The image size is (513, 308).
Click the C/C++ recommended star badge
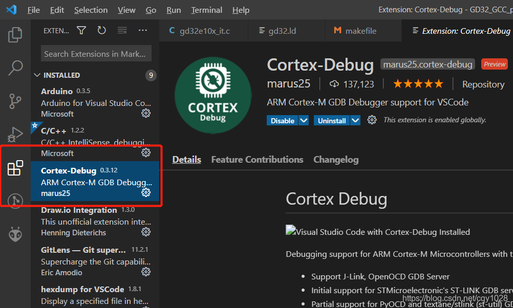[35, 126]
